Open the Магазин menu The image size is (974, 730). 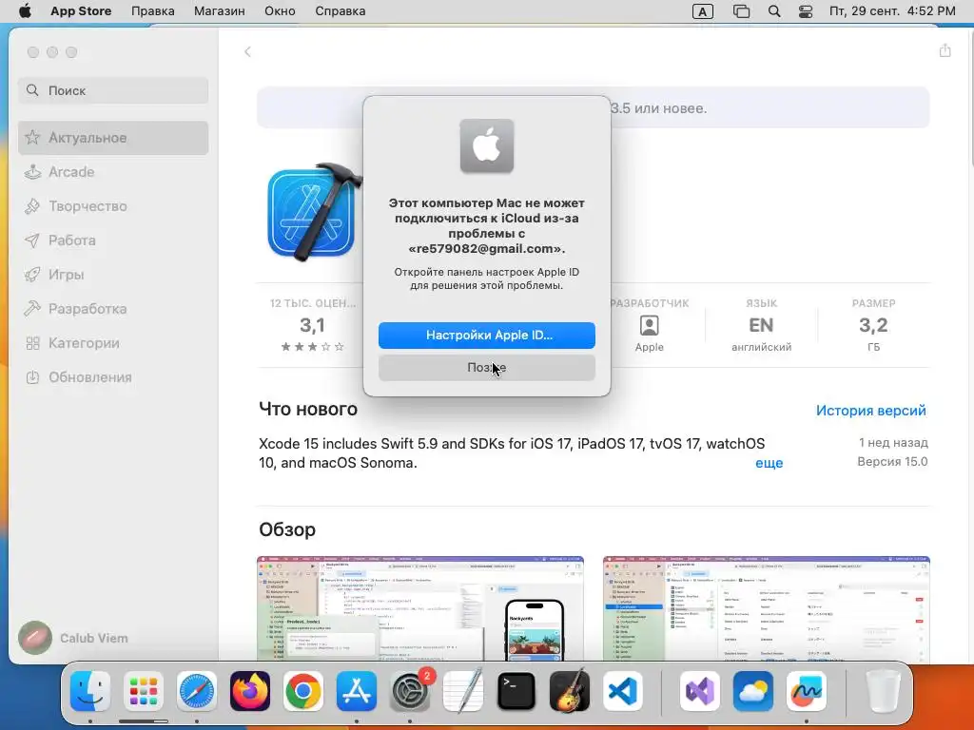220,11
